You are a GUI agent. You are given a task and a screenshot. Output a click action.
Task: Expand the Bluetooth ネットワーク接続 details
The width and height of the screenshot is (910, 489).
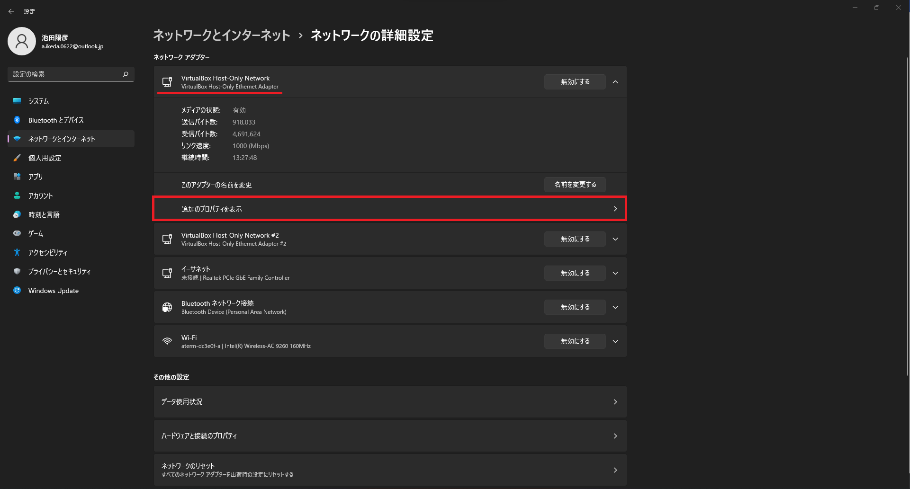pos(615,307)
